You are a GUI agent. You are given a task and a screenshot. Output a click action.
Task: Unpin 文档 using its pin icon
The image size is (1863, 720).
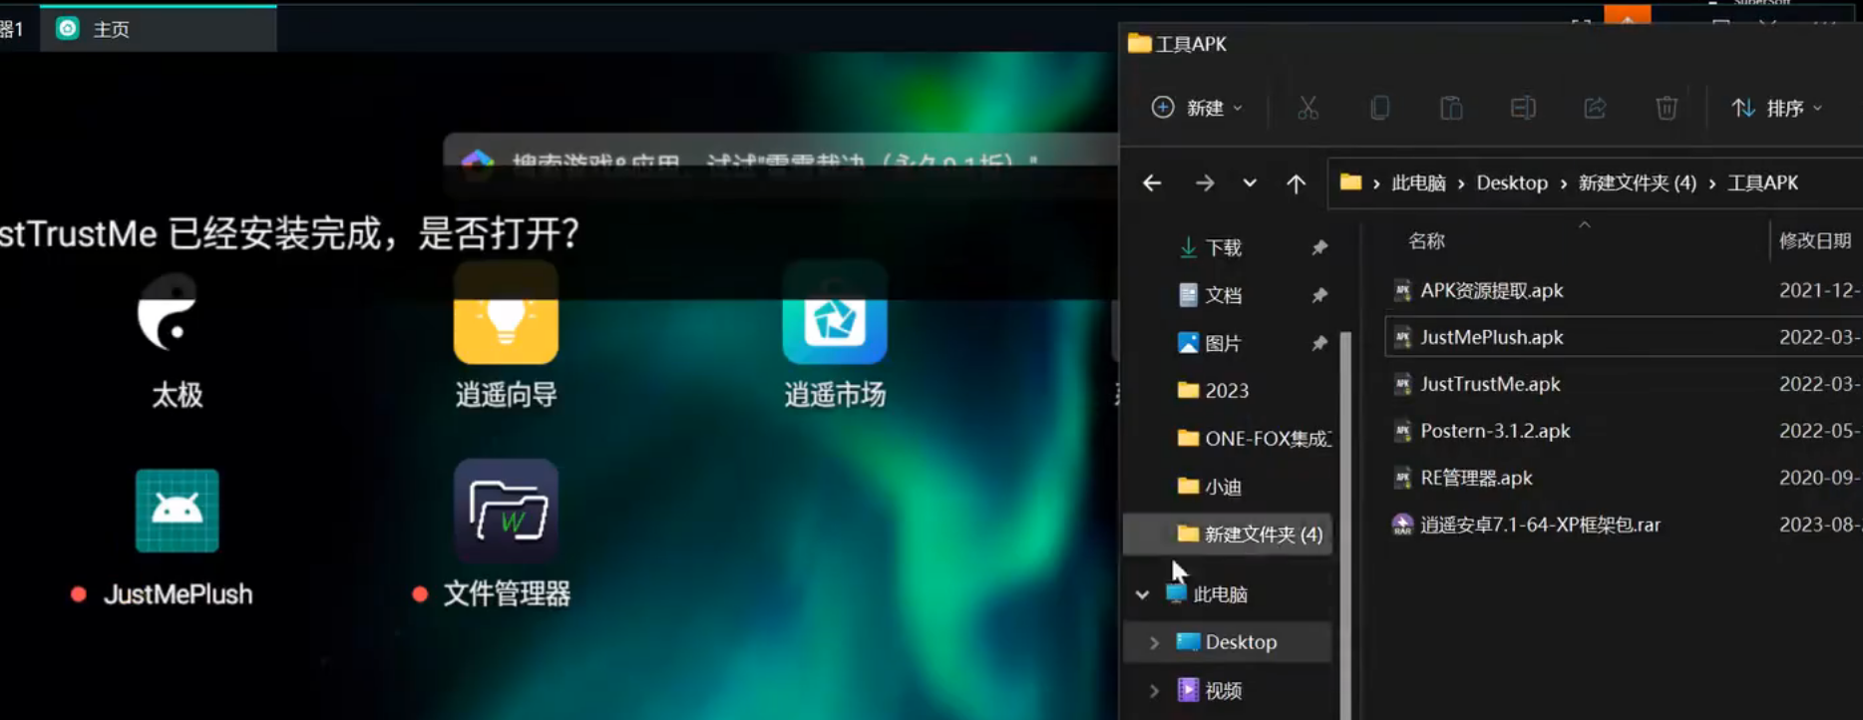pyautogui.click(x=1319, y=295)
